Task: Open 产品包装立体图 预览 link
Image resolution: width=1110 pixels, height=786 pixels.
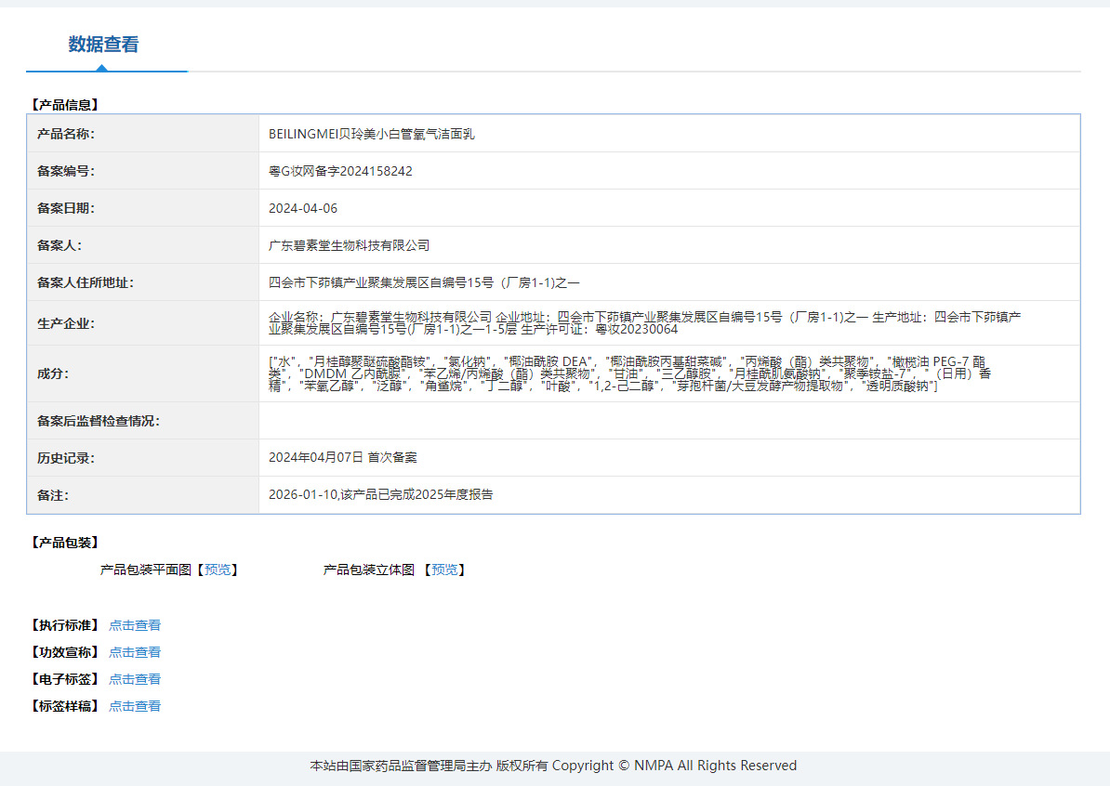Action: coord(444,570)
